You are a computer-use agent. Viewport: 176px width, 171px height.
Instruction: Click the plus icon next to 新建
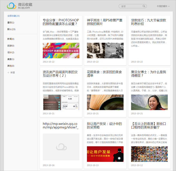tap(8, 73)
